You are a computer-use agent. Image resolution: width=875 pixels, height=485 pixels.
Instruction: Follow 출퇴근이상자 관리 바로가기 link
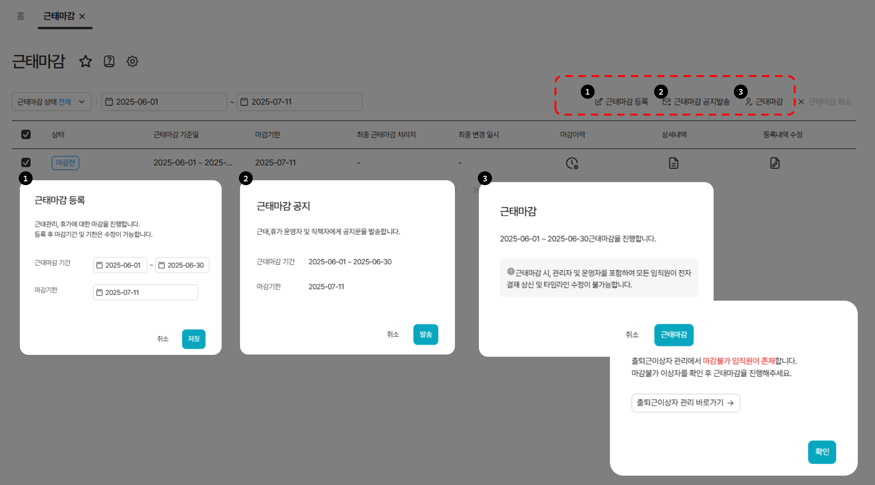point(685,403)
